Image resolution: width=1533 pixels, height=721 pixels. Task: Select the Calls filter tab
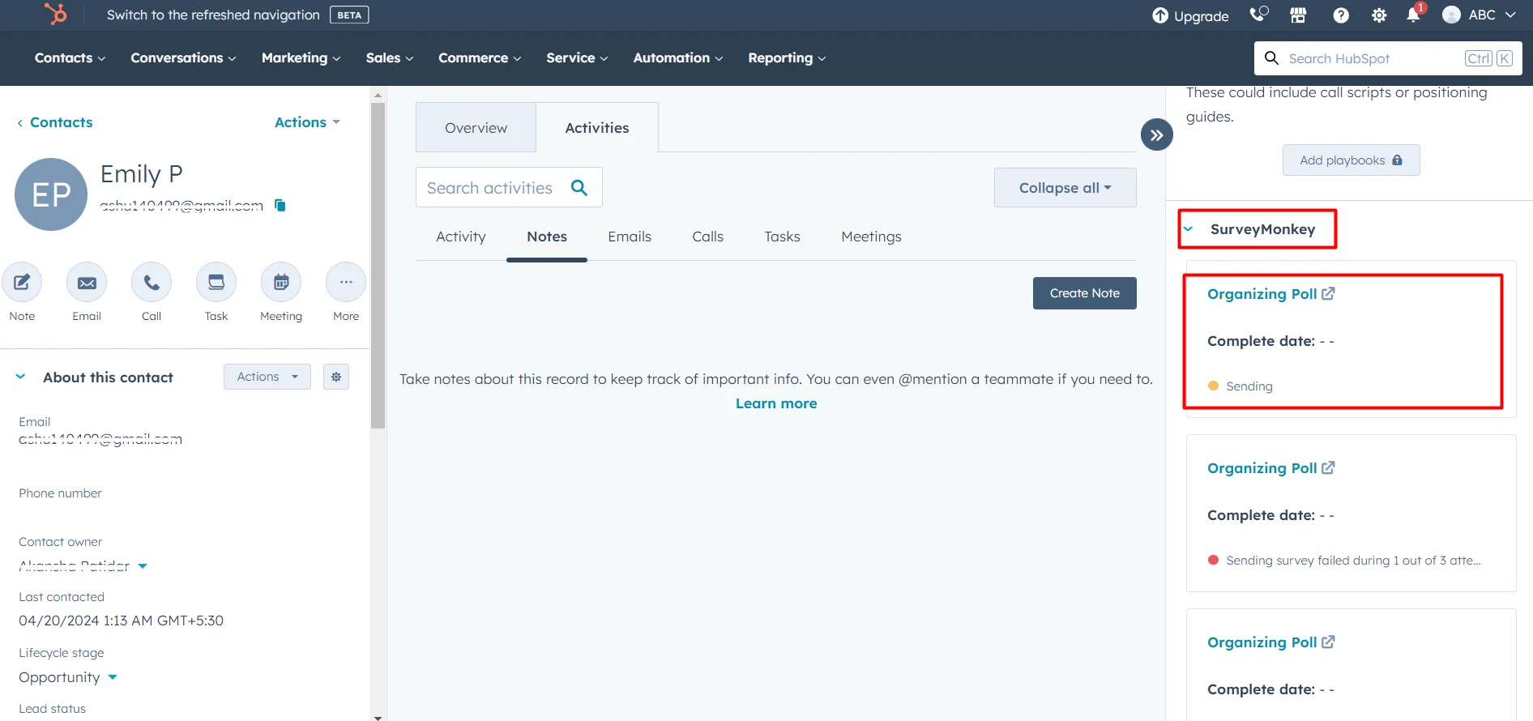[707, 237]
